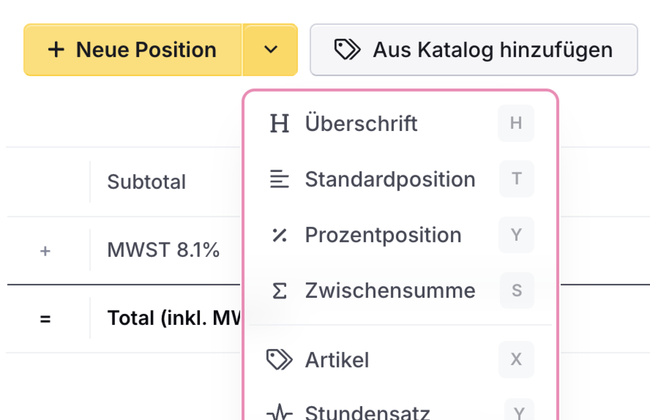This screenshot has width=650, height=420.
Task: Click the percent icon for Prozentposition
Action: click(280, 235)
